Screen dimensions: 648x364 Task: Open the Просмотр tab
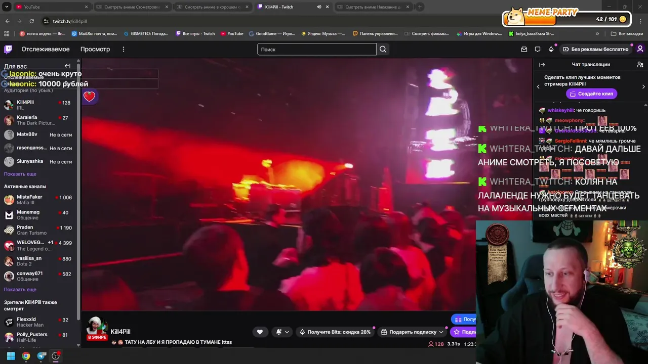95,49
